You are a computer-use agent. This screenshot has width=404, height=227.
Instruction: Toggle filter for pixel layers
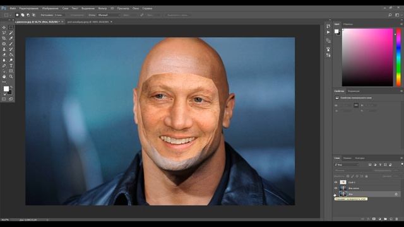(370, 165)
